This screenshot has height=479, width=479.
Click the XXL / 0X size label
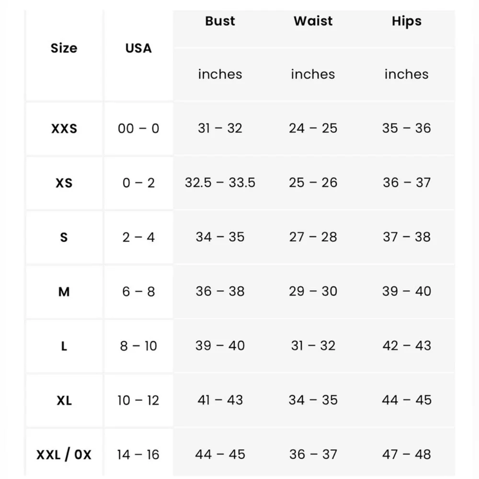(x=64, y=455)
